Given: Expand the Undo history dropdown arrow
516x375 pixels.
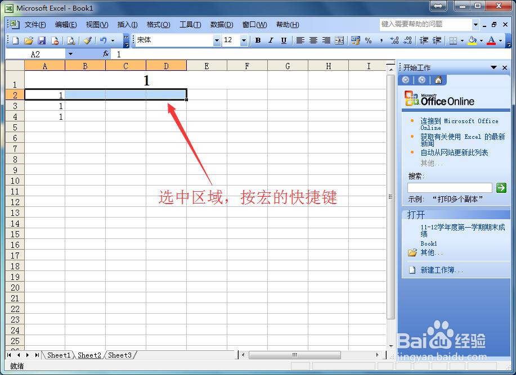Looking at the screenshot, I should click(113, 40).
